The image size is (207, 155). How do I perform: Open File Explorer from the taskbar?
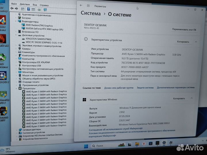[x=137, y=144]
